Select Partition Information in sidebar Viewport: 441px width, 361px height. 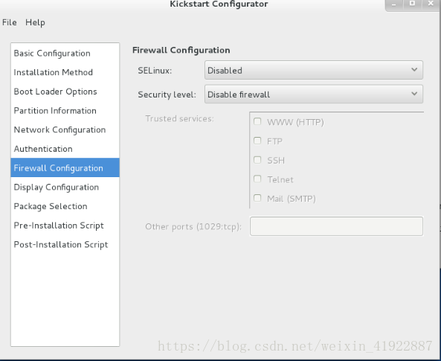[65, 111]
